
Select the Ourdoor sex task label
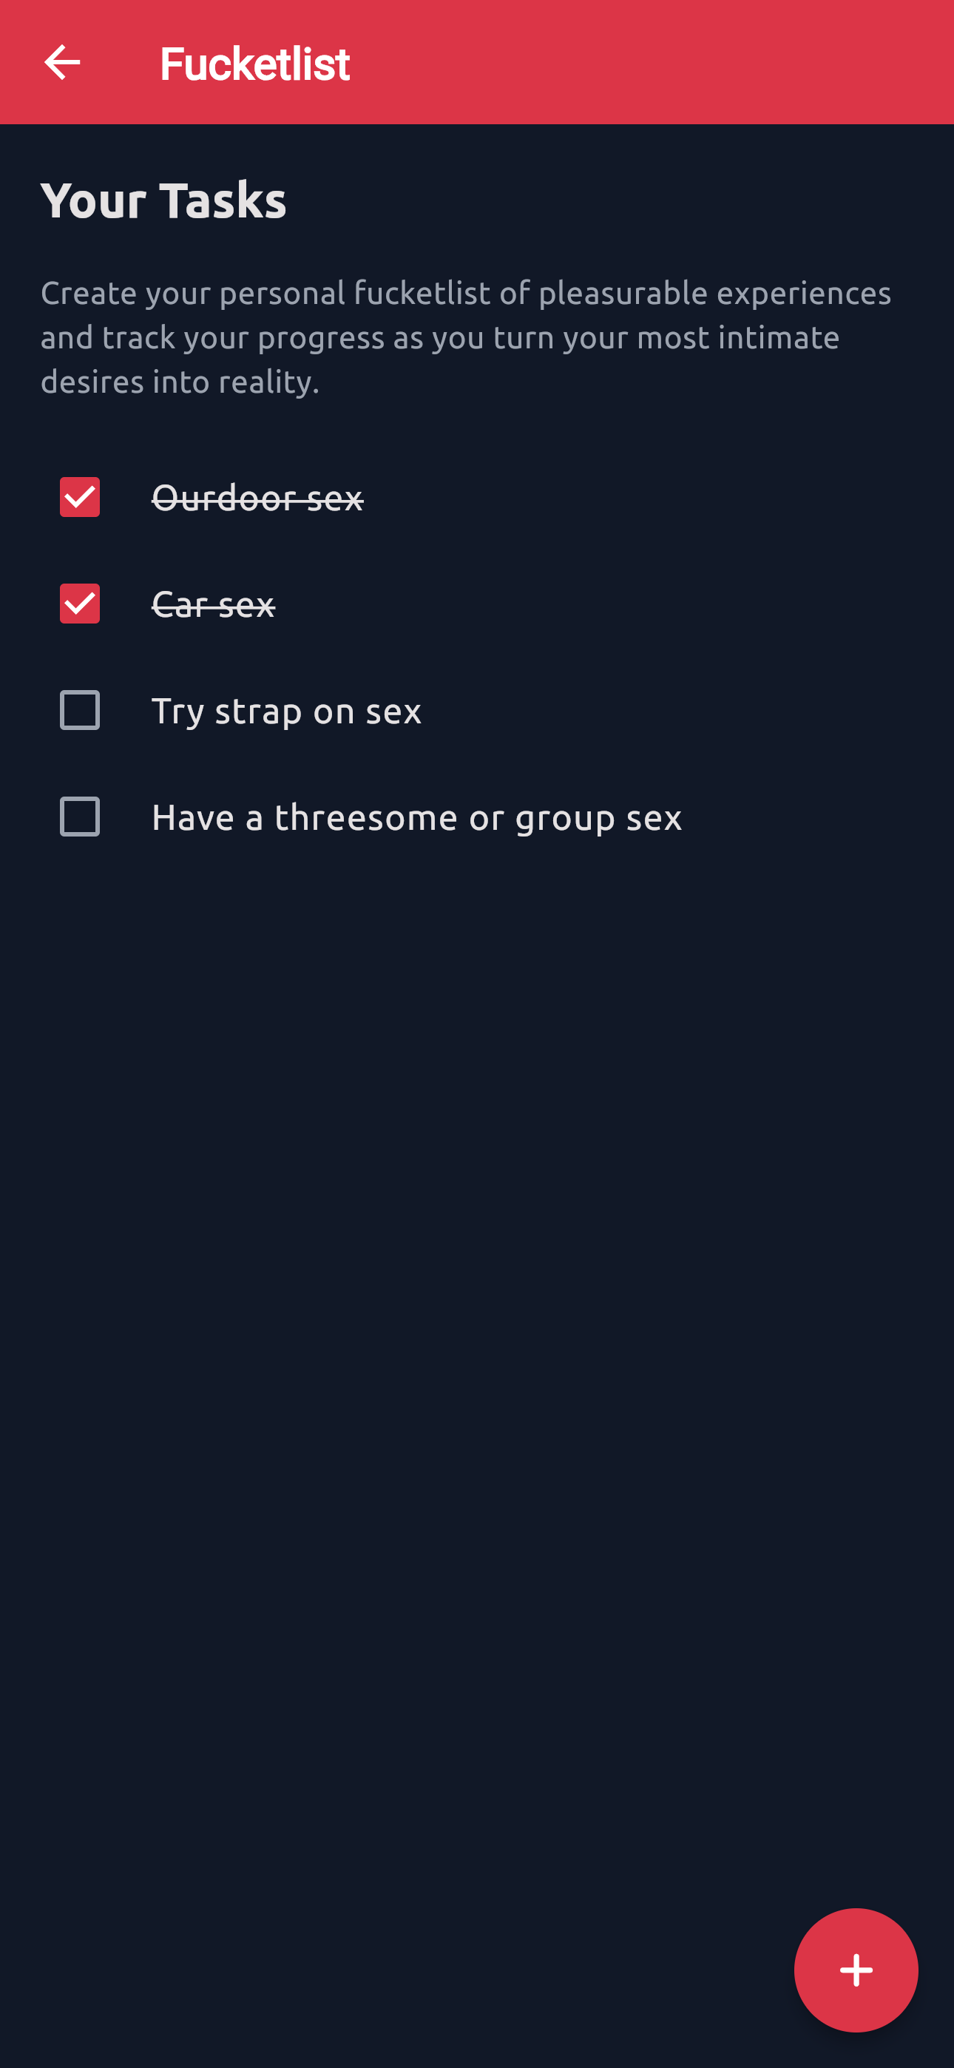(x=260, y=498)
